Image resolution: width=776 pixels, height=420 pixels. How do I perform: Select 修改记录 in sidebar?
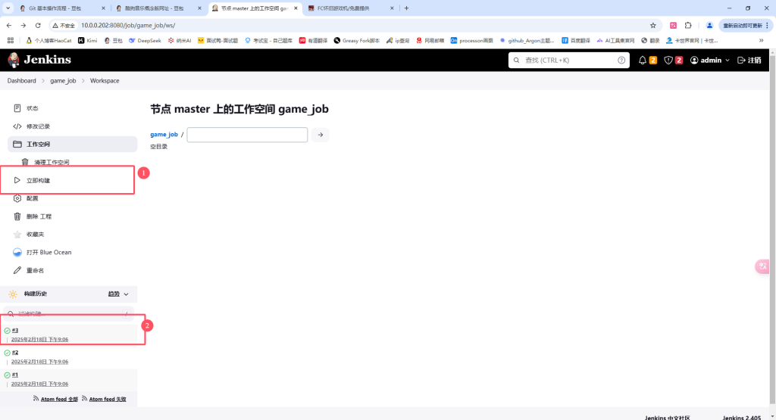click(x=38, y=126)
